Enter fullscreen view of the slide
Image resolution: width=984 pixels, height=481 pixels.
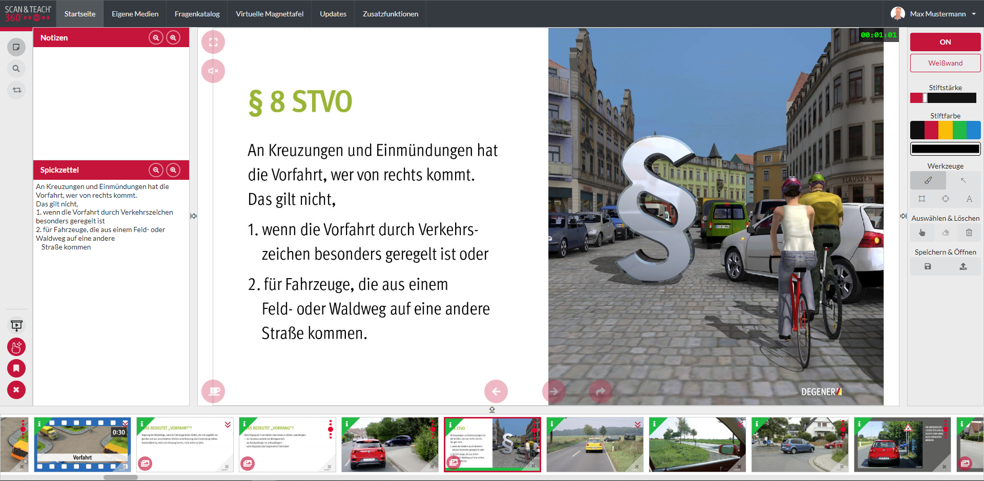213,42
